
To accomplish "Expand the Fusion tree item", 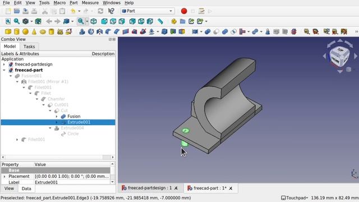I will pyautogui.click(x=57, y=116).
